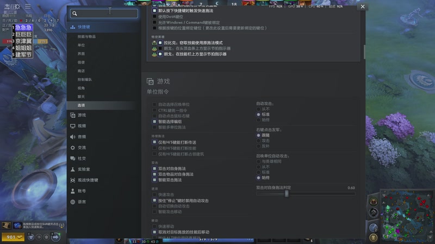Screen dimensions: 435x244
Task: Click the courier speed burst icon
Action: tap(39, 237)
